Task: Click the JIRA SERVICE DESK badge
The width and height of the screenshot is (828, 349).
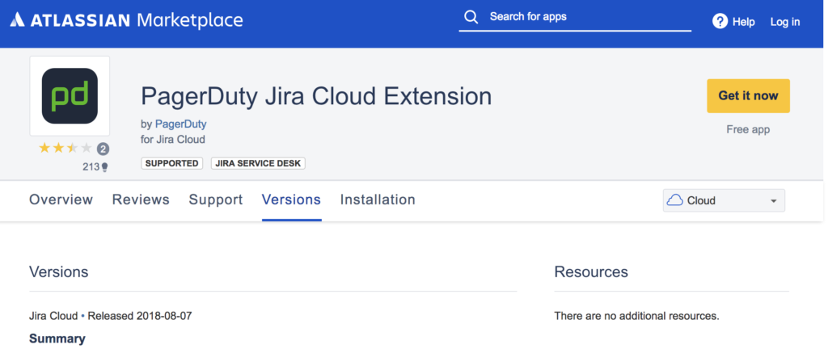Action: 258,163
